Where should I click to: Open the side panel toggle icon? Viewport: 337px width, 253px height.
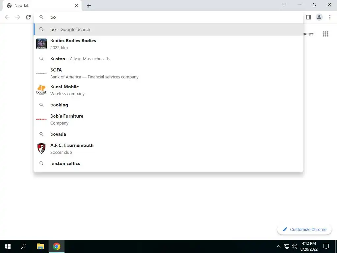309,17
